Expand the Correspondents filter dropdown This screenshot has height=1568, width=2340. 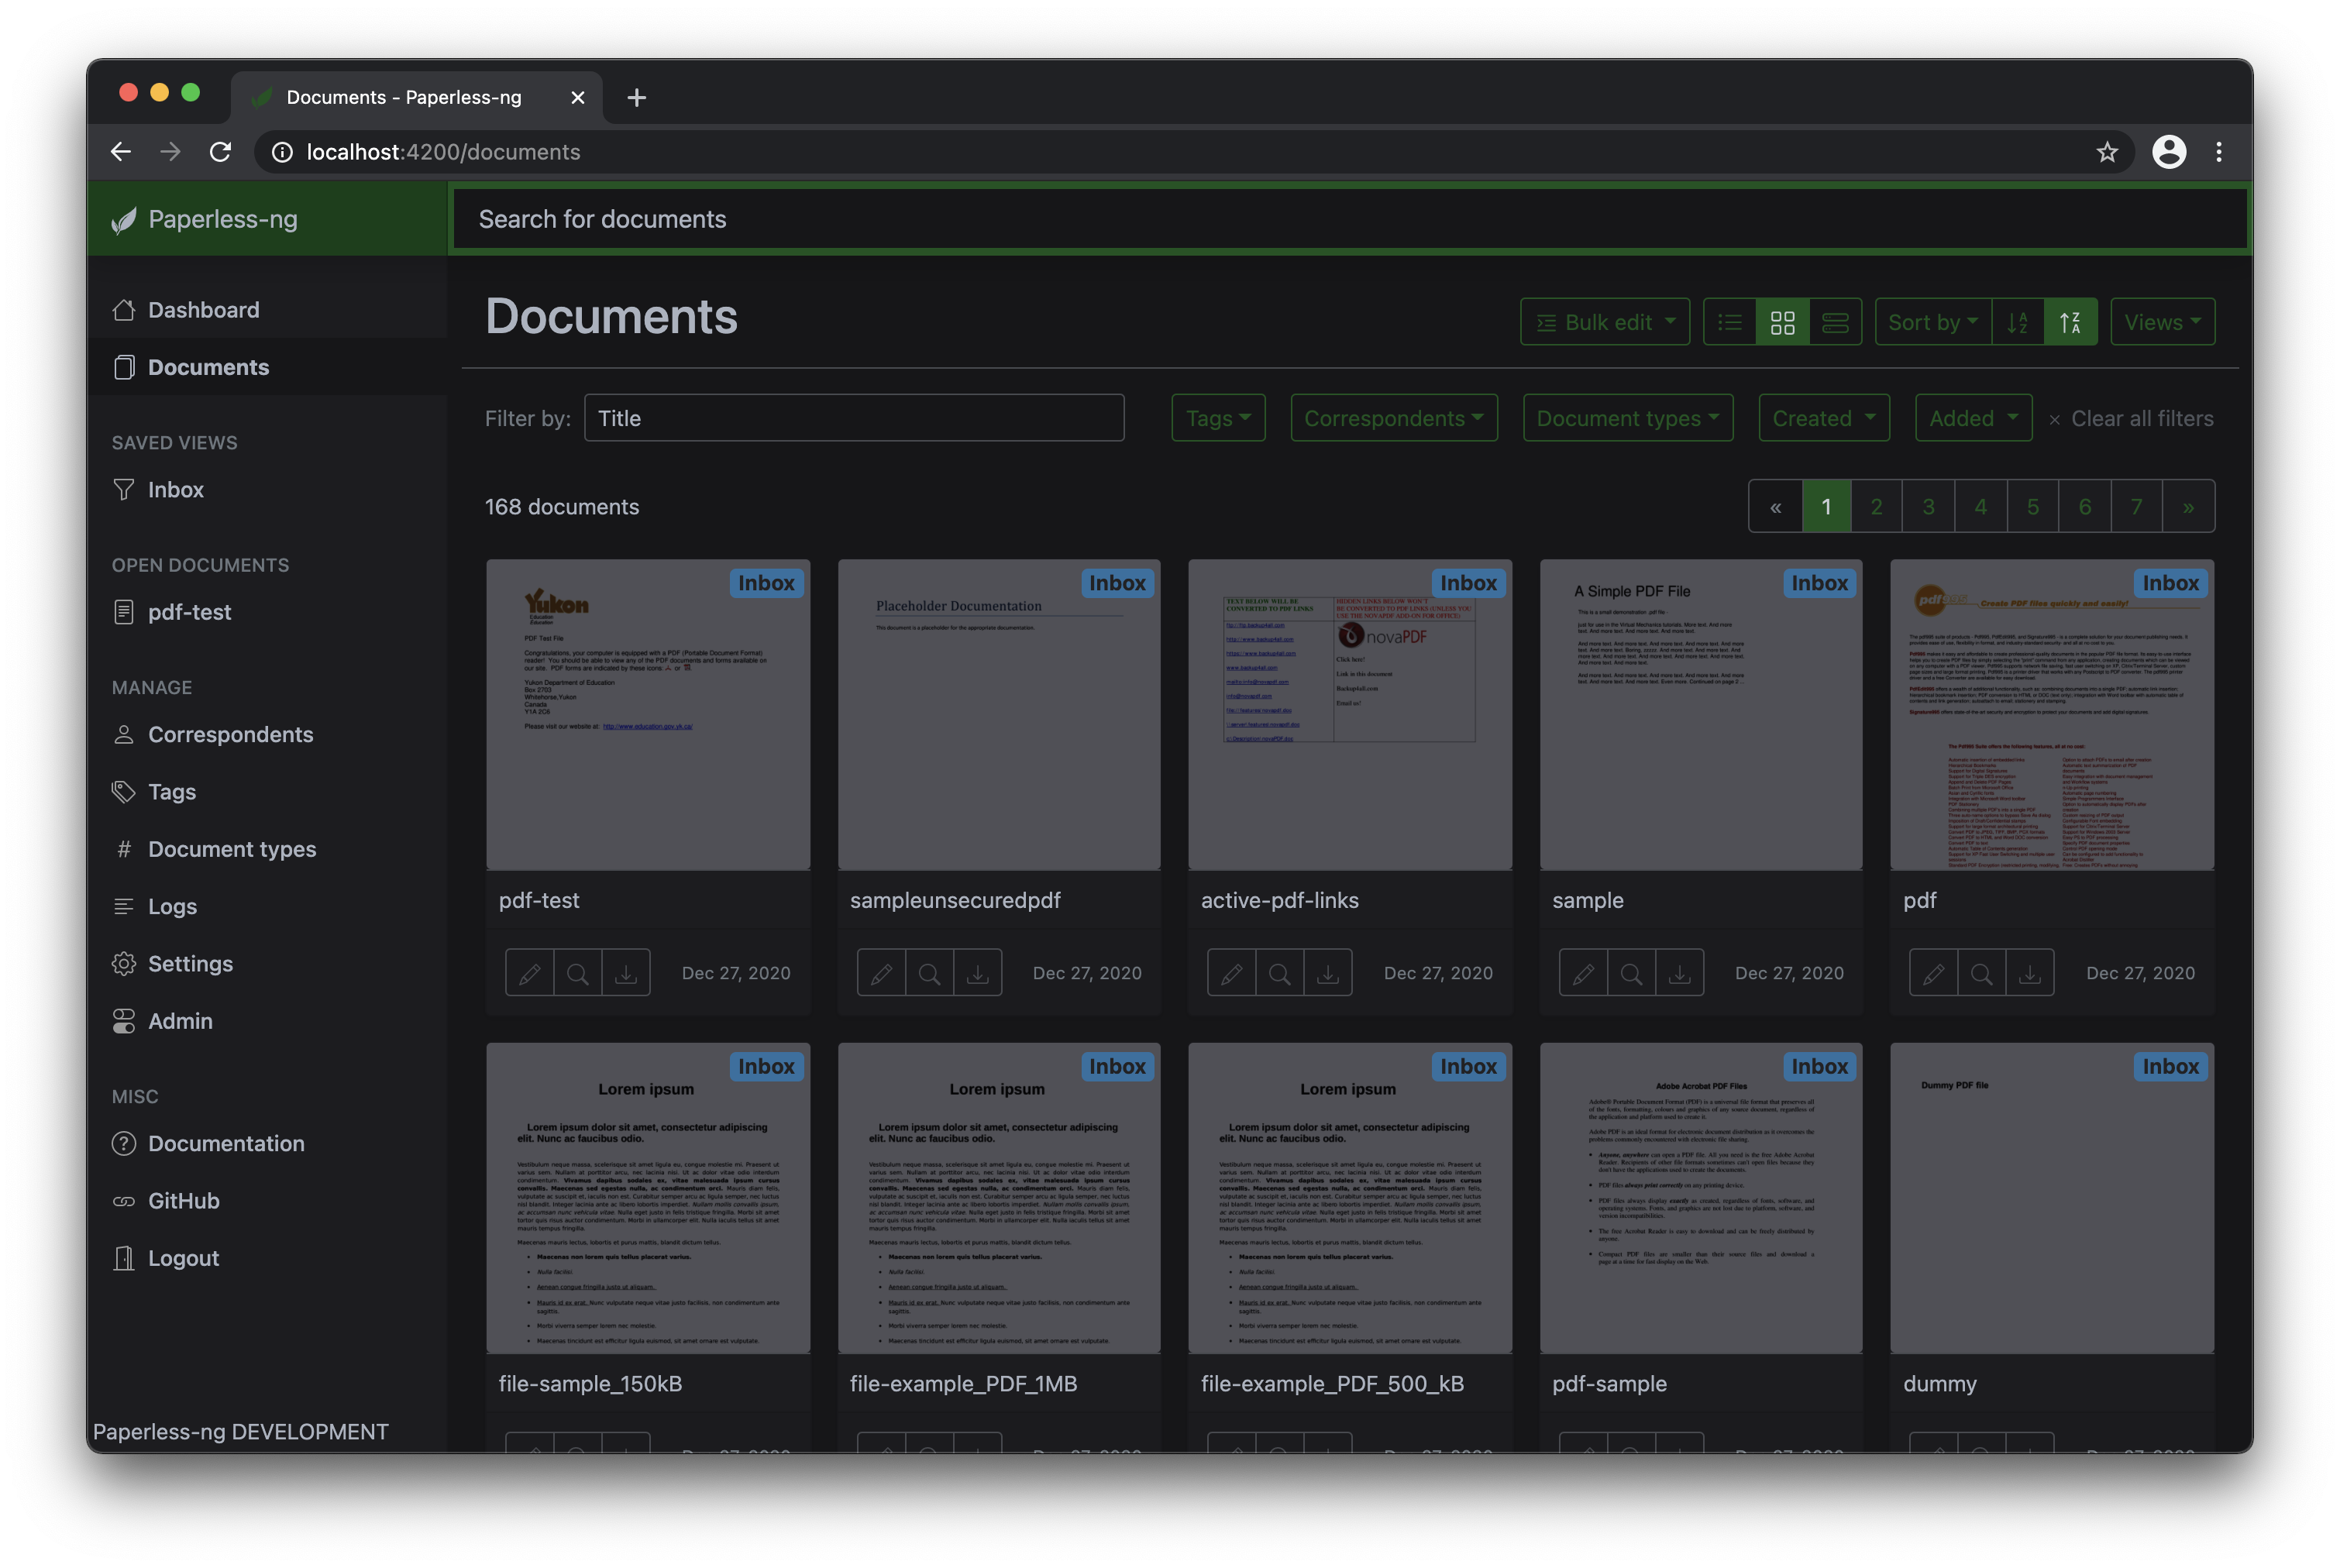1393,417
